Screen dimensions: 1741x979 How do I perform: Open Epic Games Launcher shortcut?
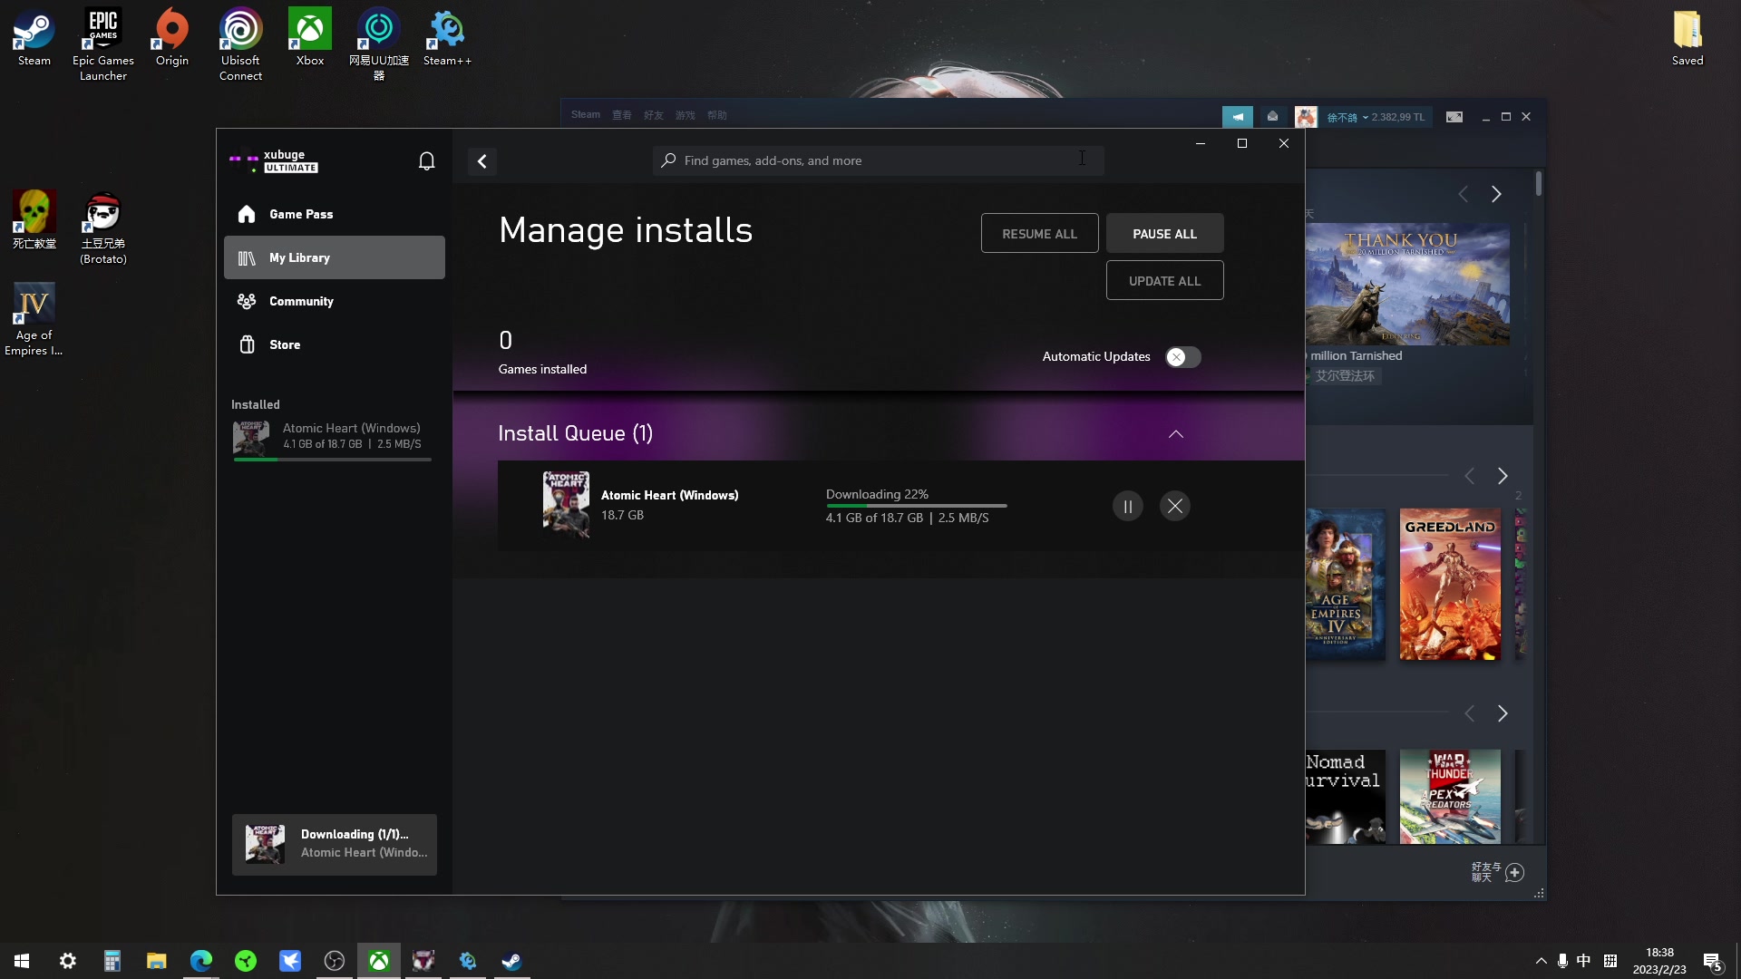click(x=102, y=44)
